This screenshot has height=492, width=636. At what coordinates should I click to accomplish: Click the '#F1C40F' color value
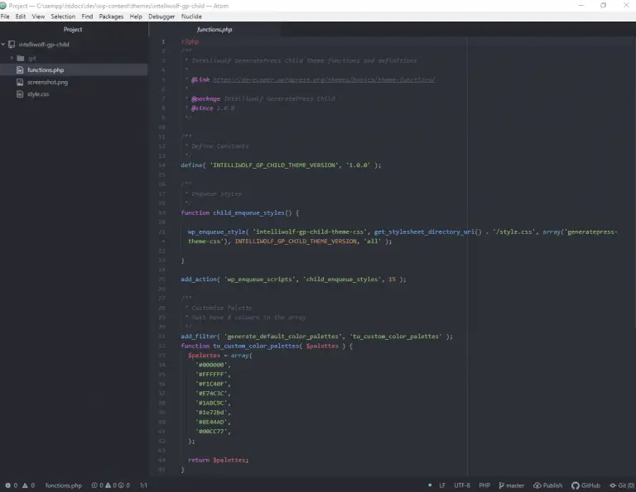tap(211, 384)
